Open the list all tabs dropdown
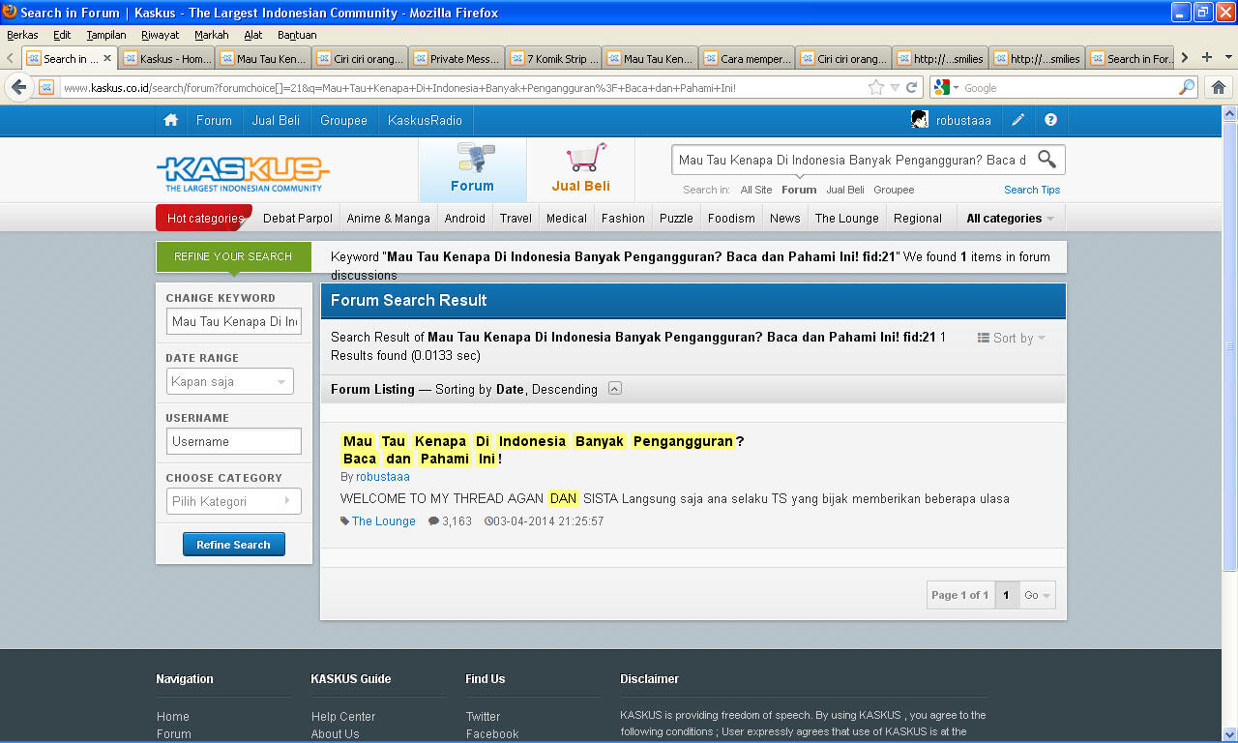This screenshot has height=743, width=1238. point(1229,58)
